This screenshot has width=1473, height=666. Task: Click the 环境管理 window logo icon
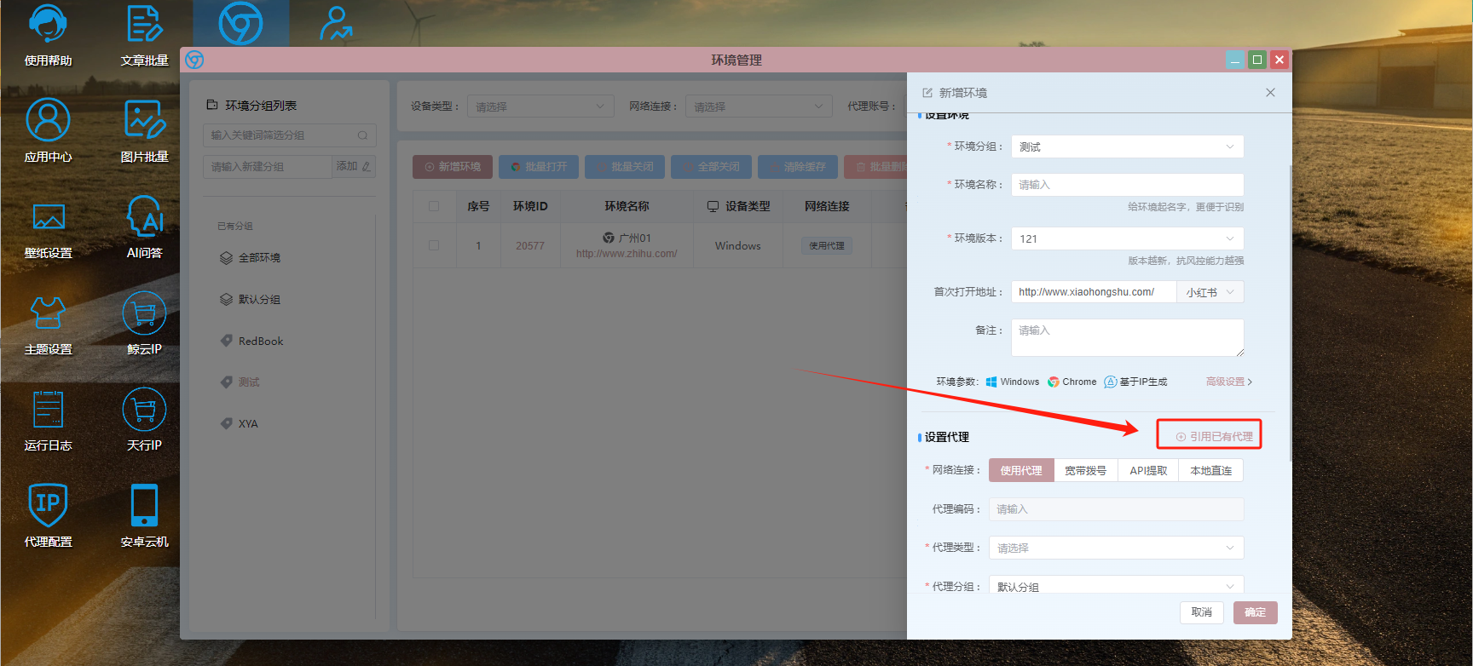coord(194,60)
